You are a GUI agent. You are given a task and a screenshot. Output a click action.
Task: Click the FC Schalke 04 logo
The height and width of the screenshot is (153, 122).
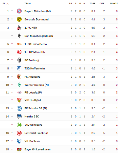tap(19, 108)
